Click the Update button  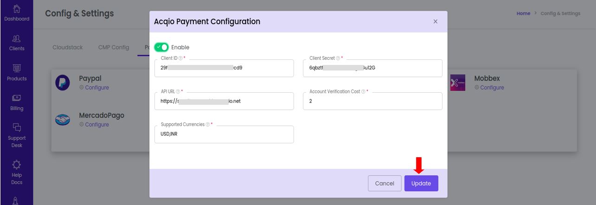pos(421,183)
